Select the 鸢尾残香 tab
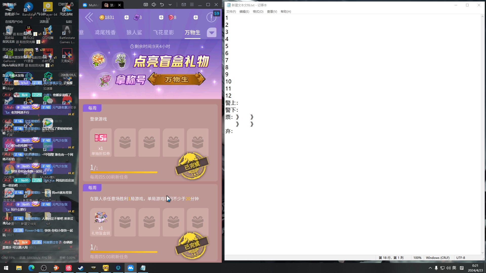Screen dimensions: 486x273 [105, 32]
